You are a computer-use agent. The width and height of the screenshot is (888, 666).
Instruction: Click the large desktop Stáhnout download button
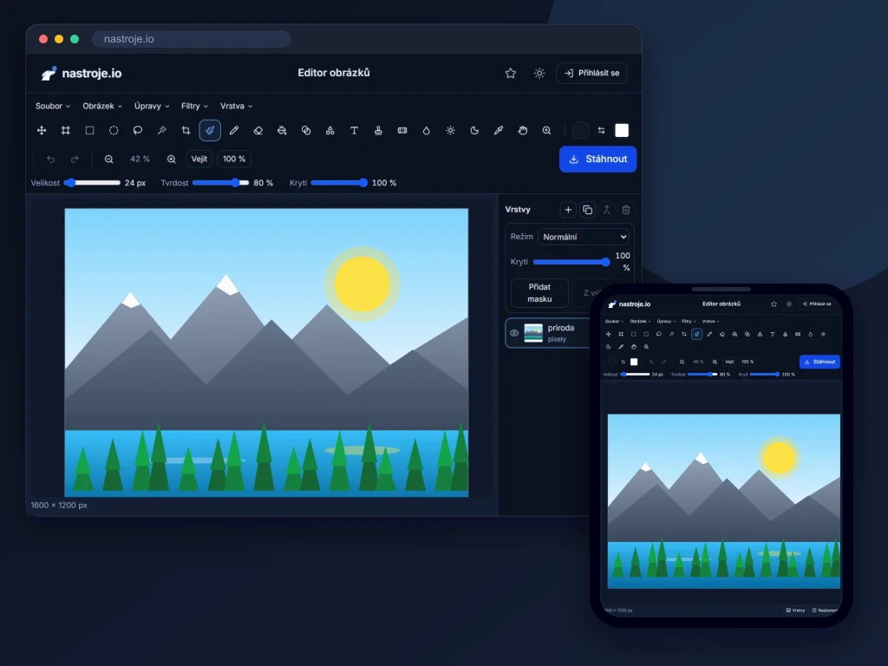tap(597, 160)
